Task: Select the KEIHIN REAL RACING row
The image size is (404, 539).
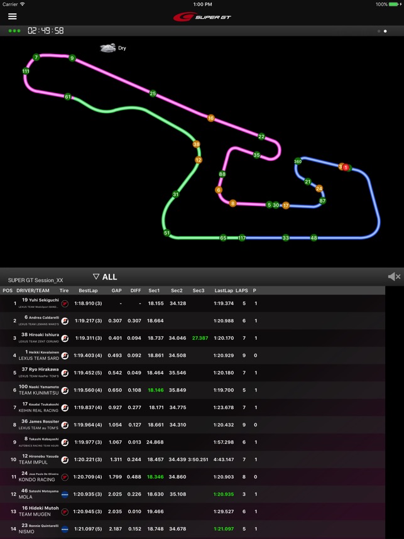Action: coord(192,407)
